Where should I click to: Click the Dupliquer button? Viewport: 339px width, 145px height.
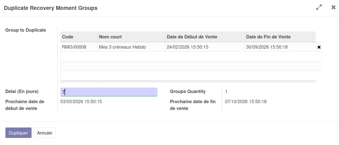(18, 133)
